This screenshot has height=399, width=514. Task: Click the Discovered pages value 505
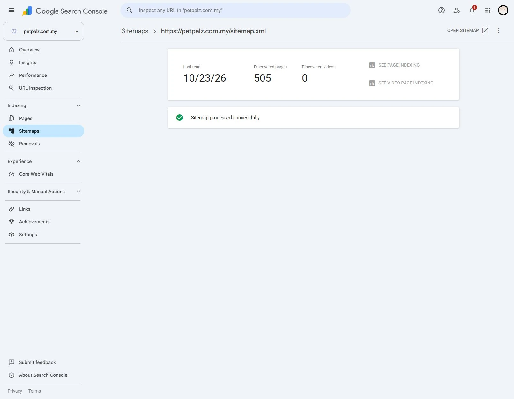tap(263, 78)
